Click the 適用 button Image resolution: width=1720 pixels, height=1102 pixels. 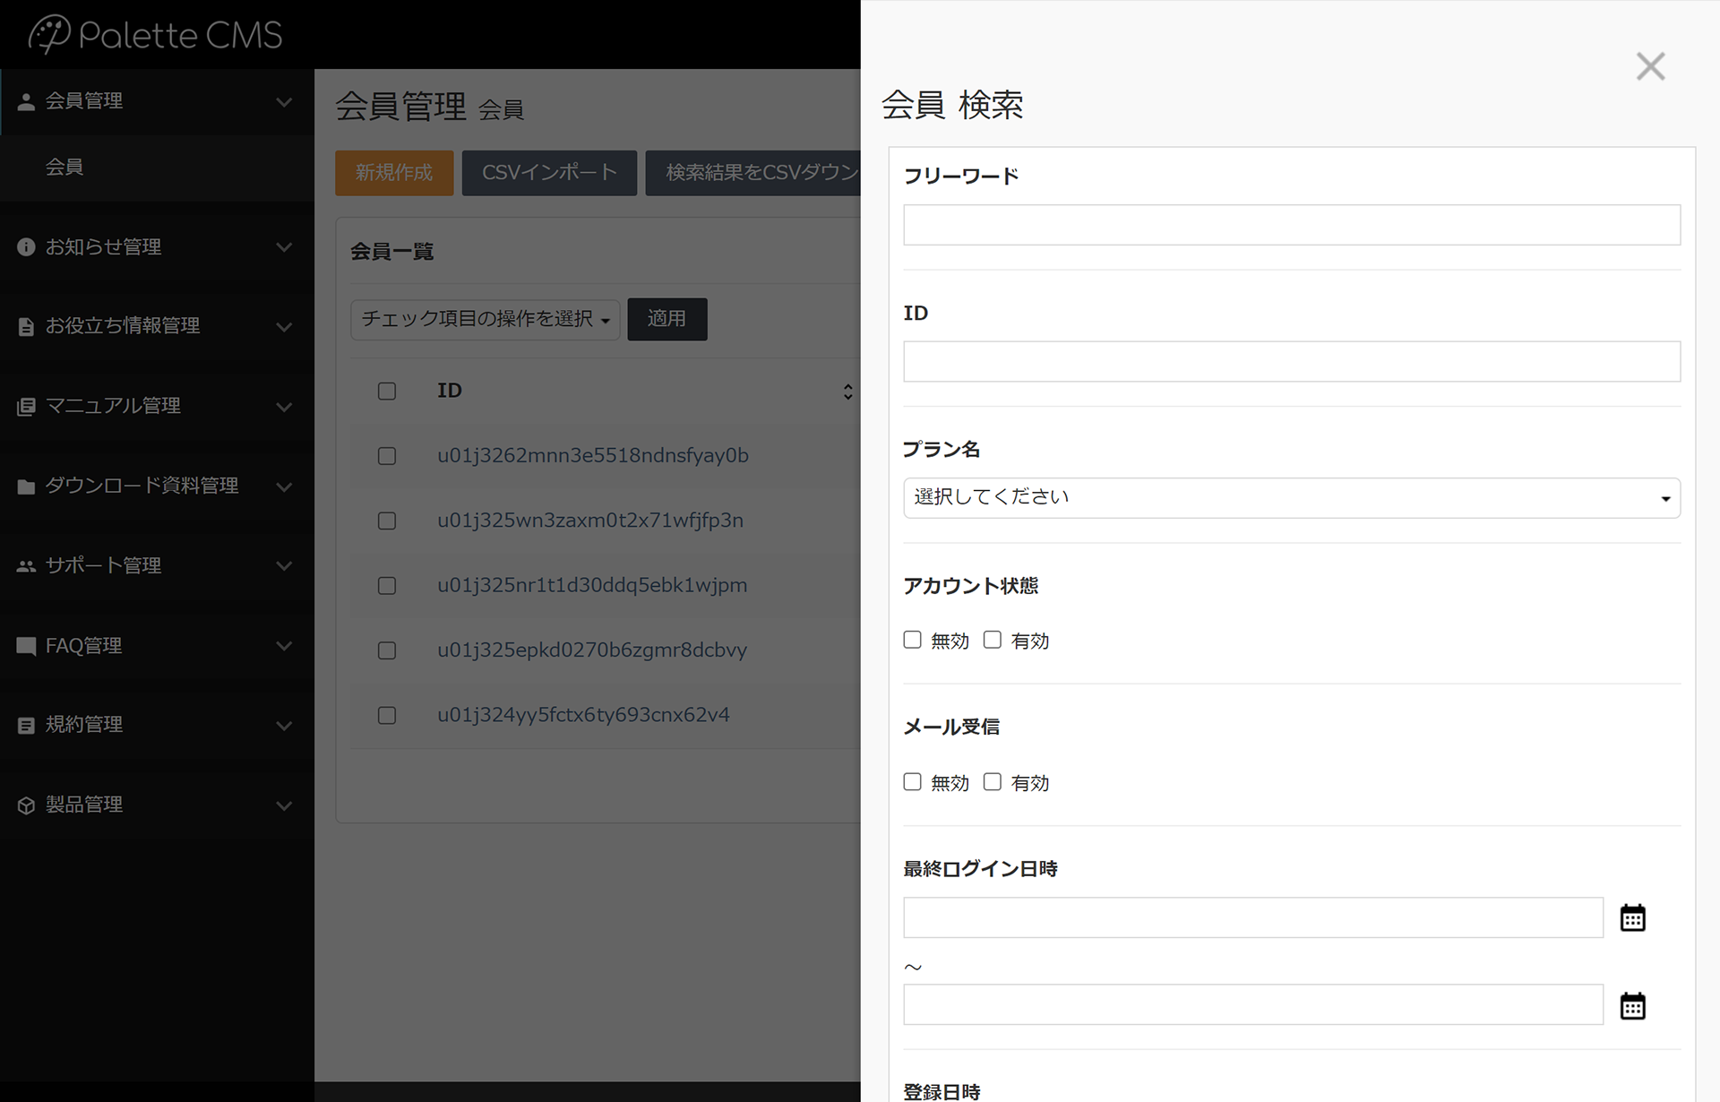pos(666,318)
